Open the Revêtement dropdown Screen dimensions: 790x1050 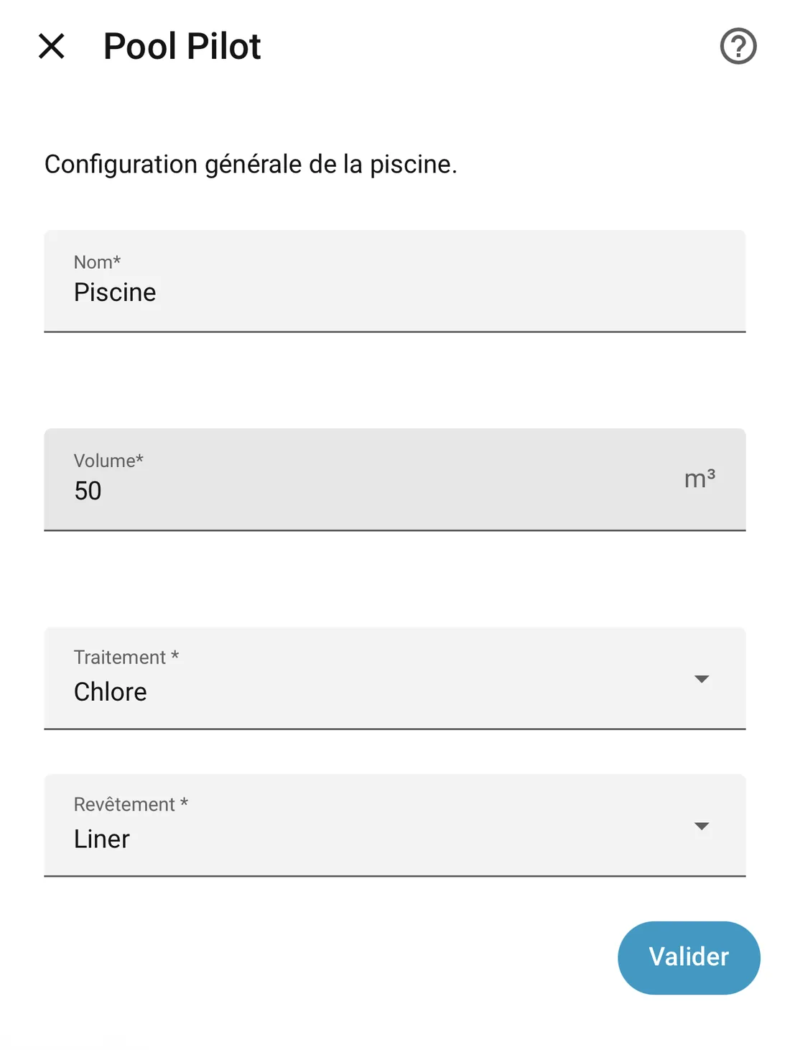click(395, 825)
